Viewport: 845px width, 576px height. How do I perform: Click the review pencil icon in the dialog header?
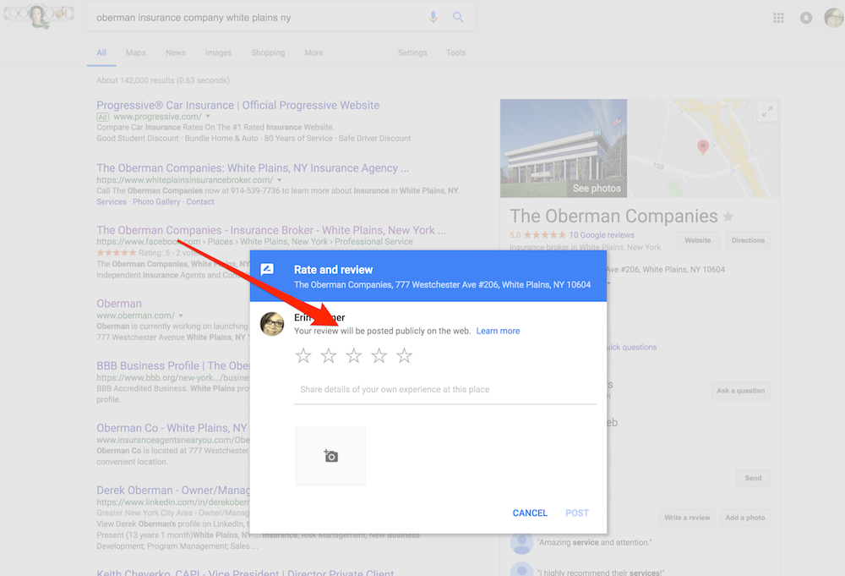(x=267, y=269)
